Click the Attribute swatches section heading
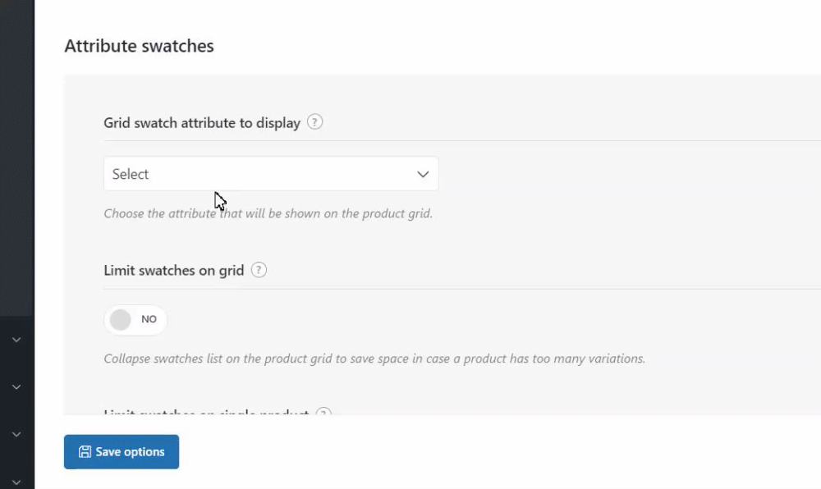Viewport: 821px width, 489px height. pos(139,46)
